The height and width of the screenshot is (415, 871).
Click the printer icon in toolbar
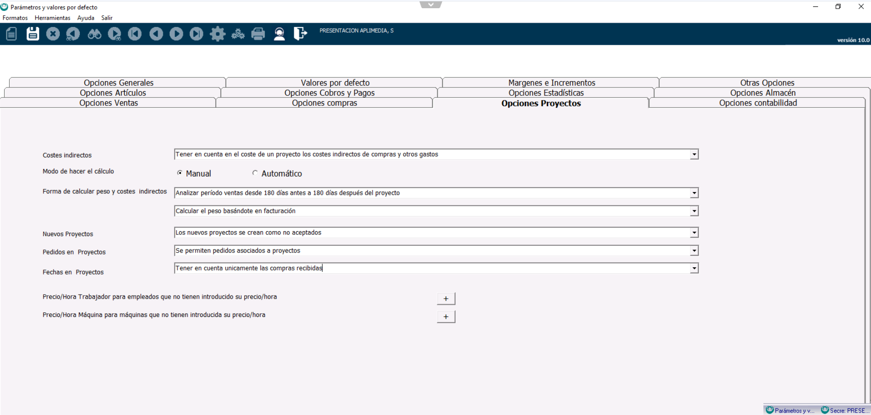click(x=258, y=34)
